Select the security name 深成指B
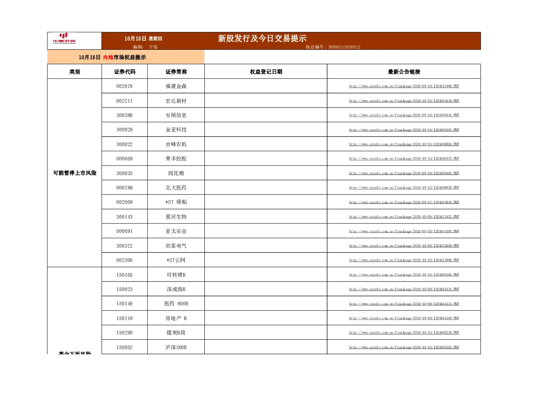This screenshot has width=559, height=395. coord(176,289)
